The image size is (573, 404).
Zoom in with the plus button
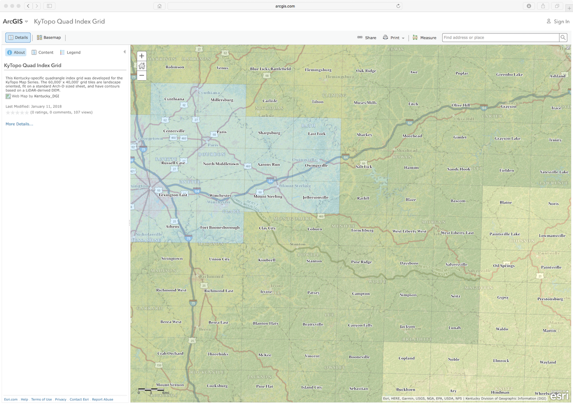[141, 55]
